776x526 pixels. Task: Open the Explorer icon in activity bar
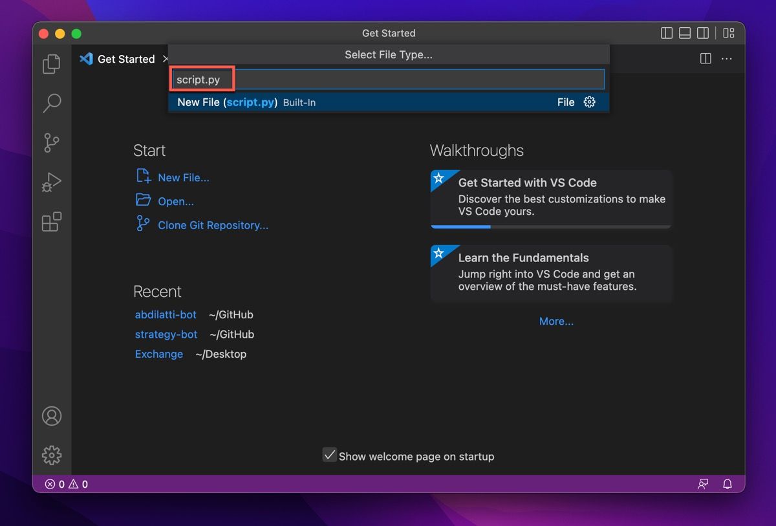[52, 64]
